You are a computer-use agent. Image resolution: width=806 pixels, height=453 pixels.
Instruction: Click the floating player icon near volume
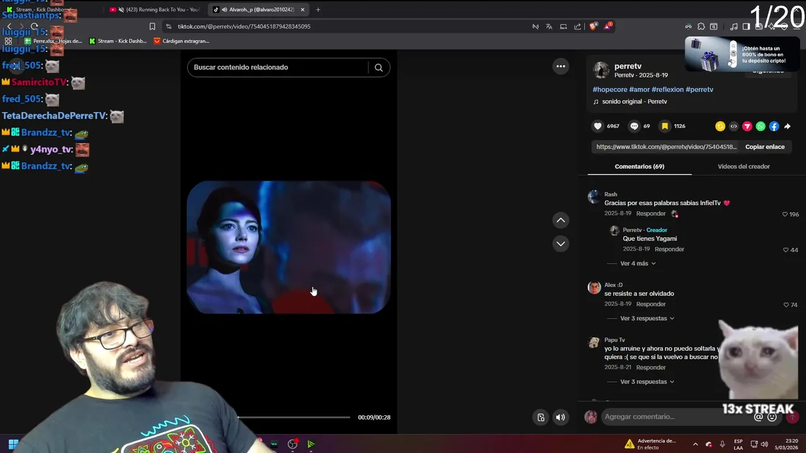pyautogui.click(x=541, y=417)
